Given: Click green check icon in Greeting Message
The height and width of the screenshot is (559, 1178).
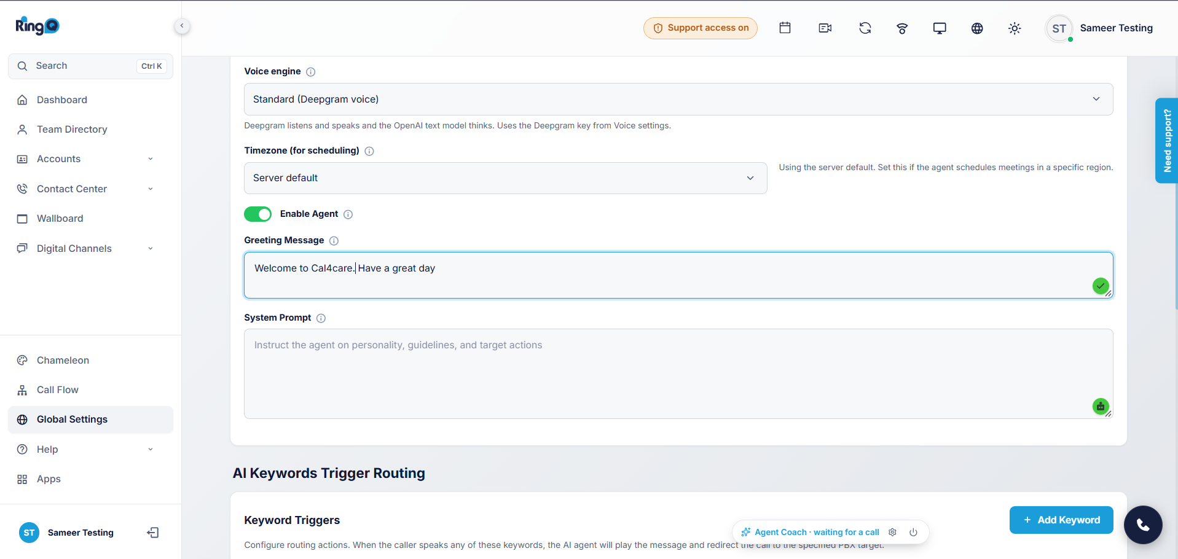Looking at the screenshot, I should 1101,286.
